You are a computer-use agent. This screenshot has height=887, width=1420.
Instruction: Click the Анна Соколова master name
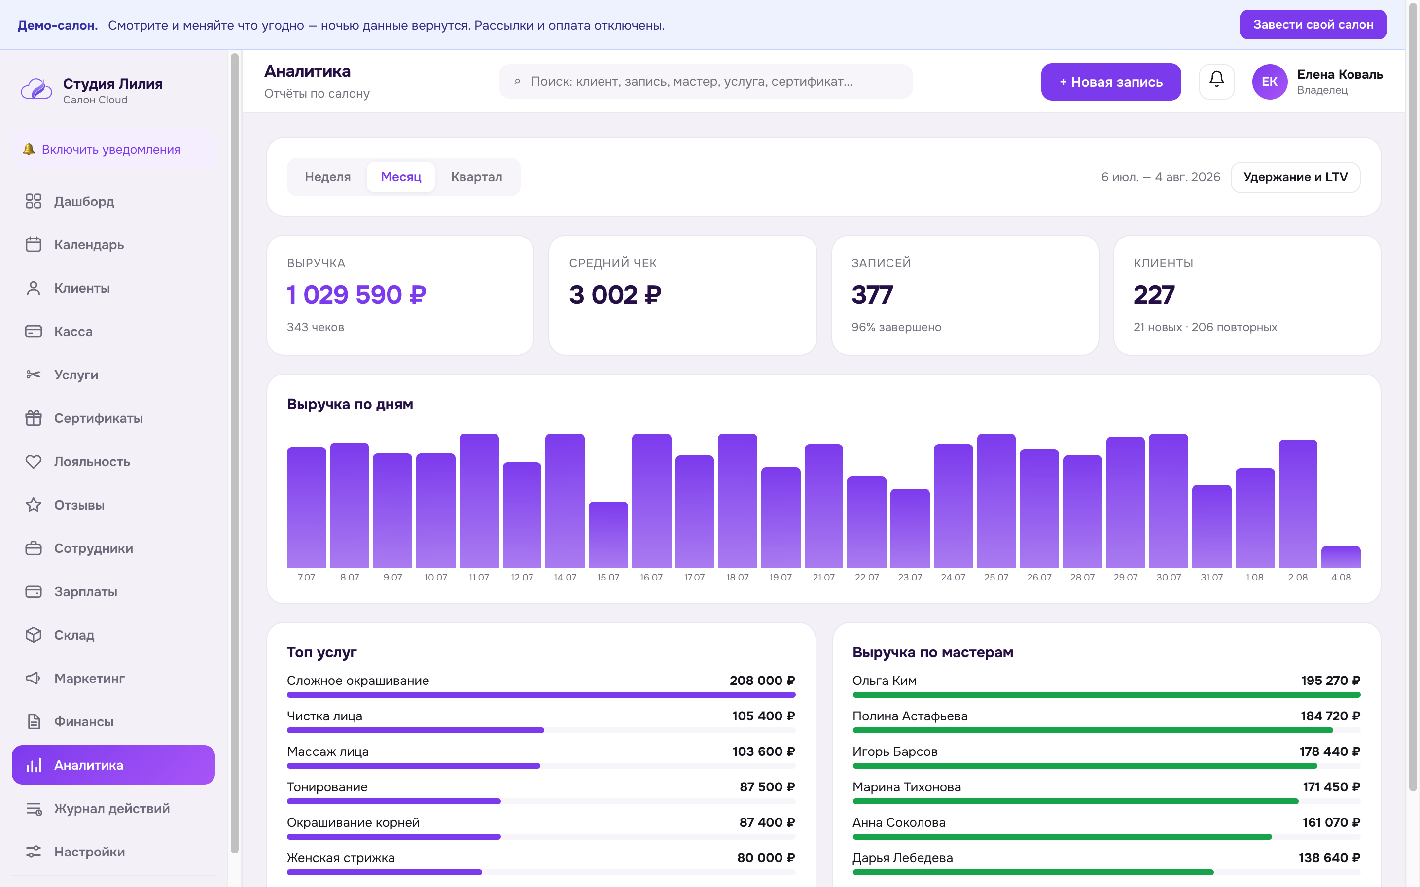899,822
